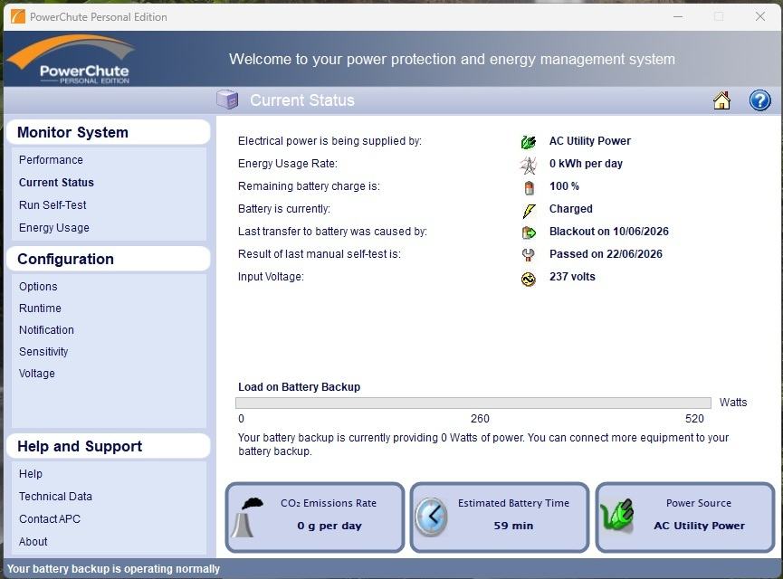Click the '237 volts' value
Viewport: 783px width, 579px height.
point(572,277)
